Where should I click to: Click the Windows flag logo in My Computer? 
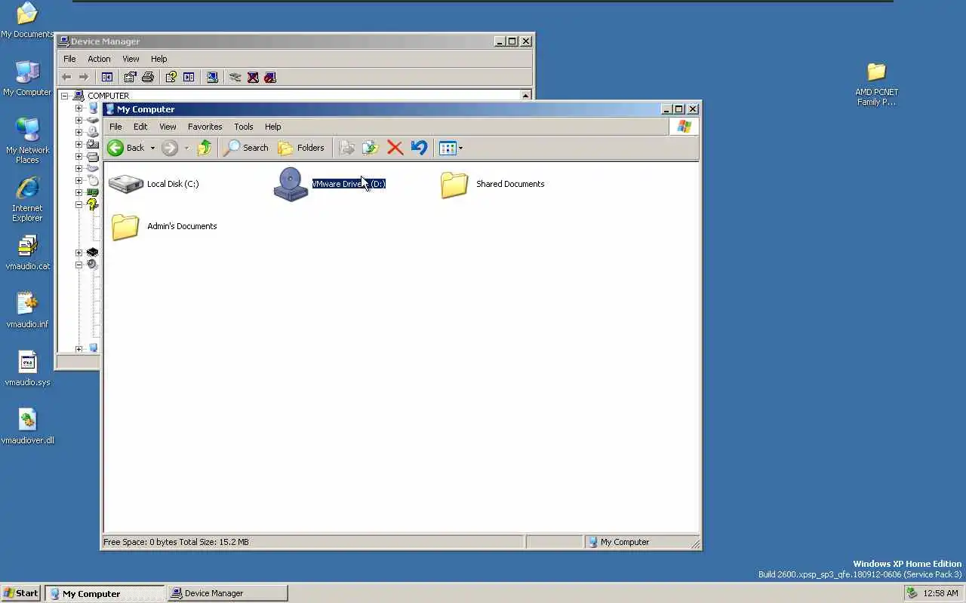click(x=684, y=127)
